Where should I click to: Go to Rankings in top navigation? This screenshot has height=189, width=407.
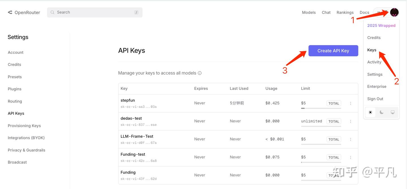click(345, 12)
